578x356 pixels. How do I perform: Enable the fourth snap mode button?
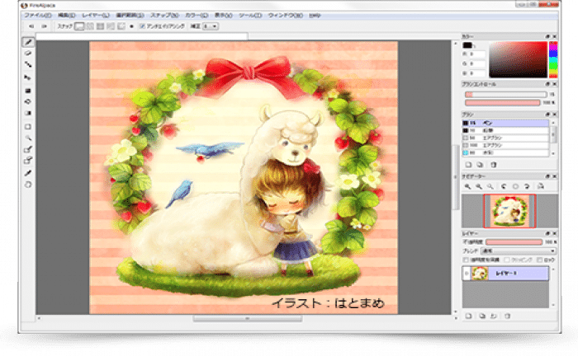coord(111,26)
